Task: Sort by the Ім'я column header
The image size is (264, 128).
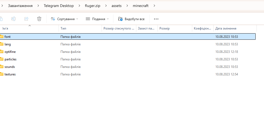Action: (x=29, y=28)
